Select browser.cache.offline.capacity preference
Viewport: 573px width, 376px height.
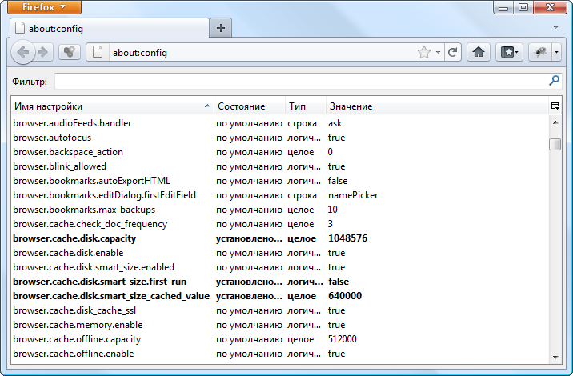280,339
